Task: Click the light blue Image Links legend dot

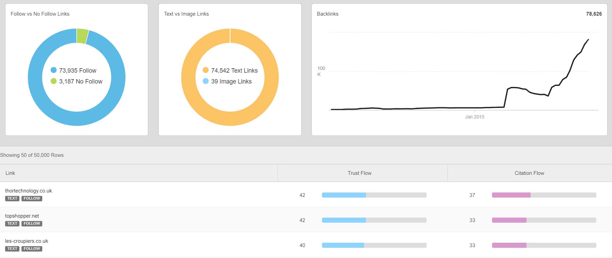Action: click(205, 81)
